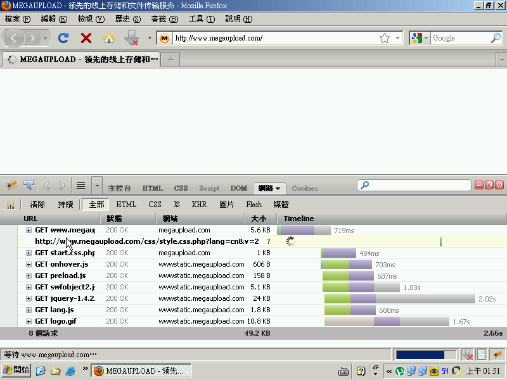Open the 檔案 menu

(x=18, y=19)
